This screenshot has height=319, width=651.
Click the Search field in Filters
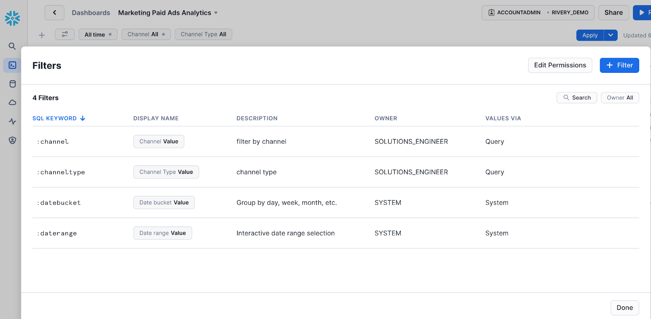(577, 98)
